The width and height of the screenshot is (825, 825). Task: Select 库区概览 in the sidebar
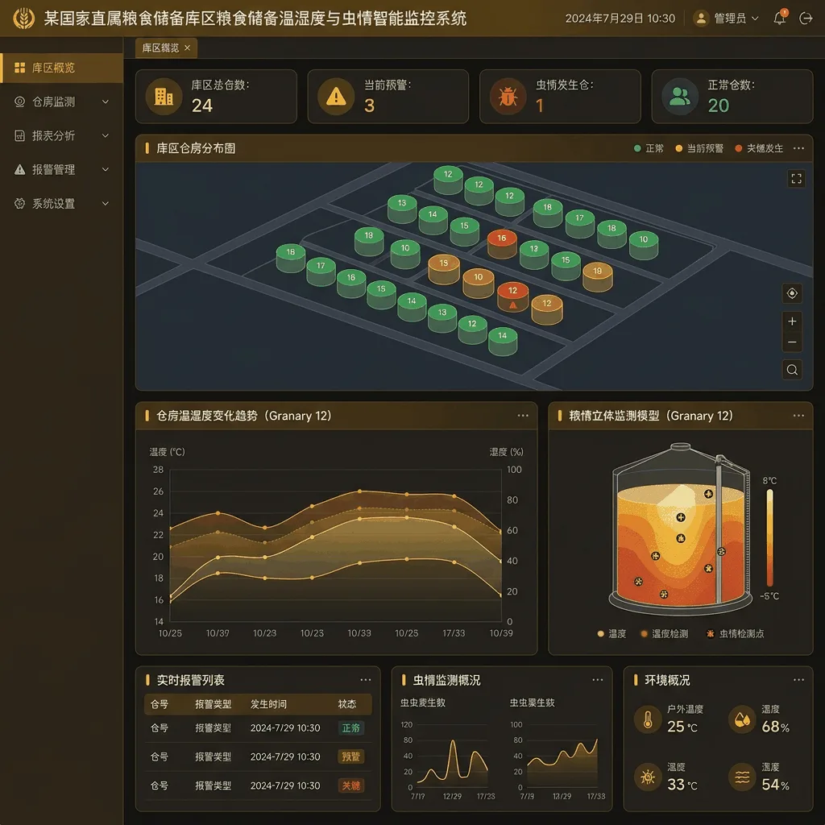(61, 68)
